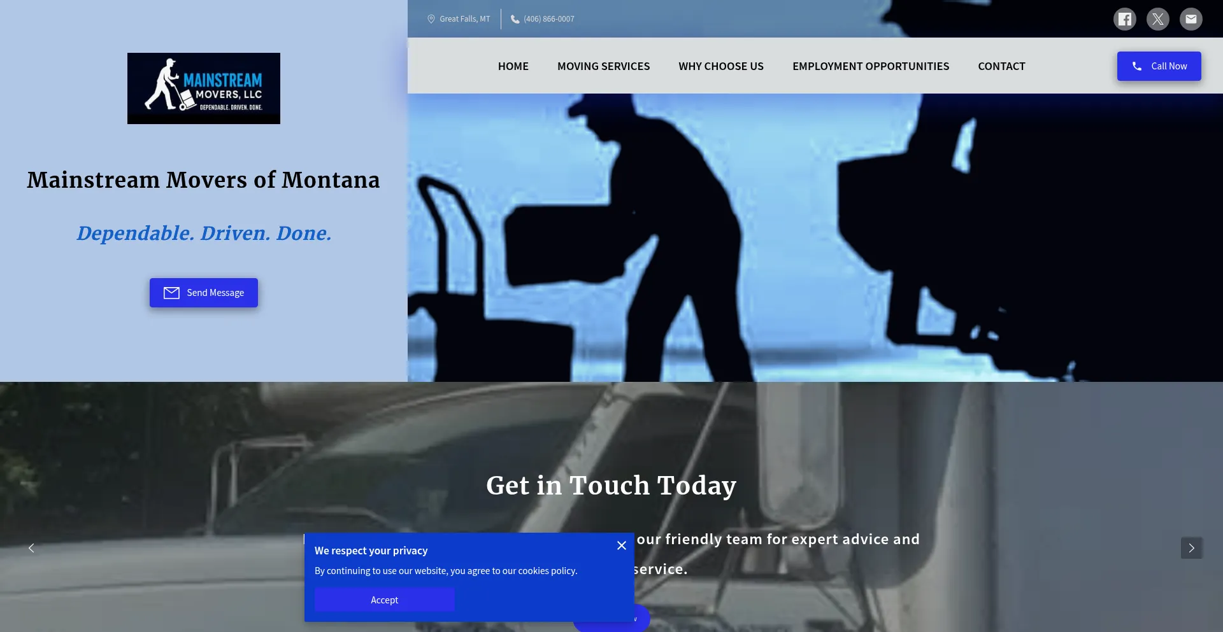The width and height of the screenshot is (1223, 632).
Task: Click the email envelope icon in header
Action: point(1191,19)
